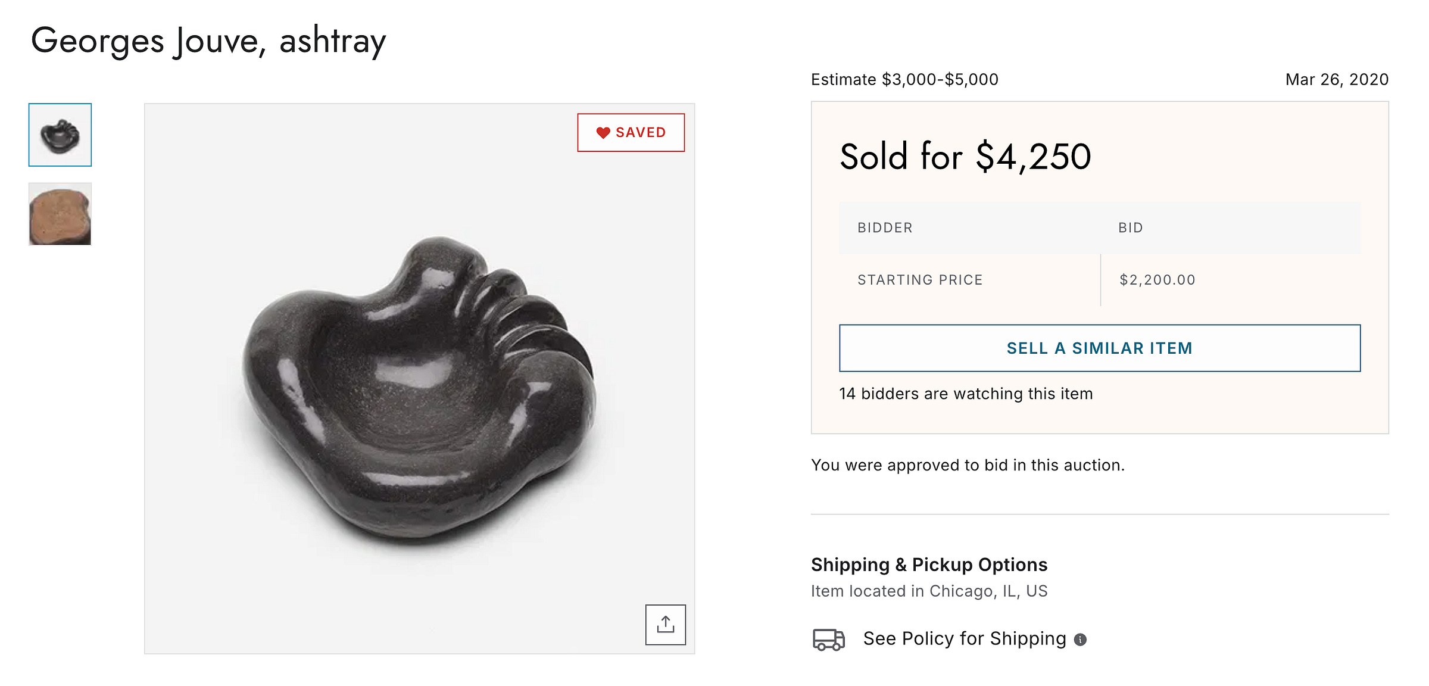Click the Georges Jouve, ashtray title
Screen dimensions: 1429x686
[x=208, y=40]
